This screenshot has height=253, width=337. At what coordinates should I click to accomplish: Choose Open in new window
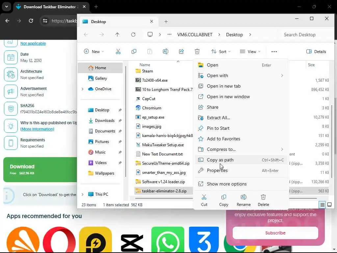[x=241, y=97]
